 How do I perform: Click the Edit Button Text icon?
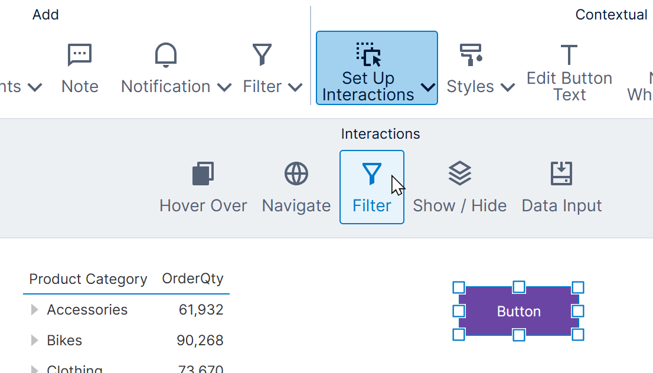tap(569, 54)
